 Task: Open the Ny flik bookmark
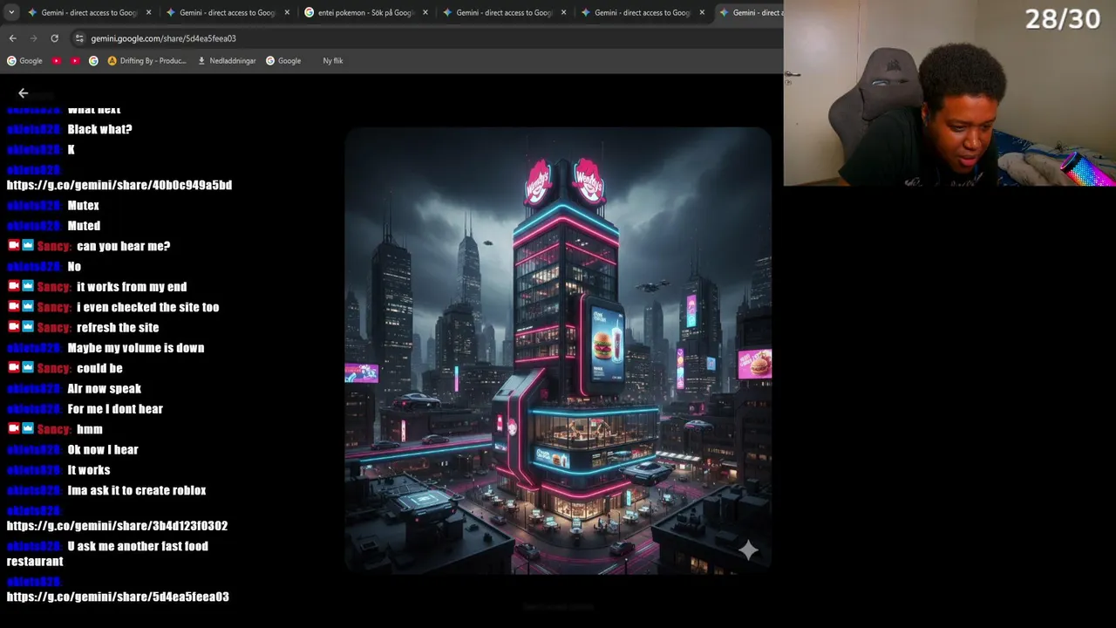[x=332, y=61]
